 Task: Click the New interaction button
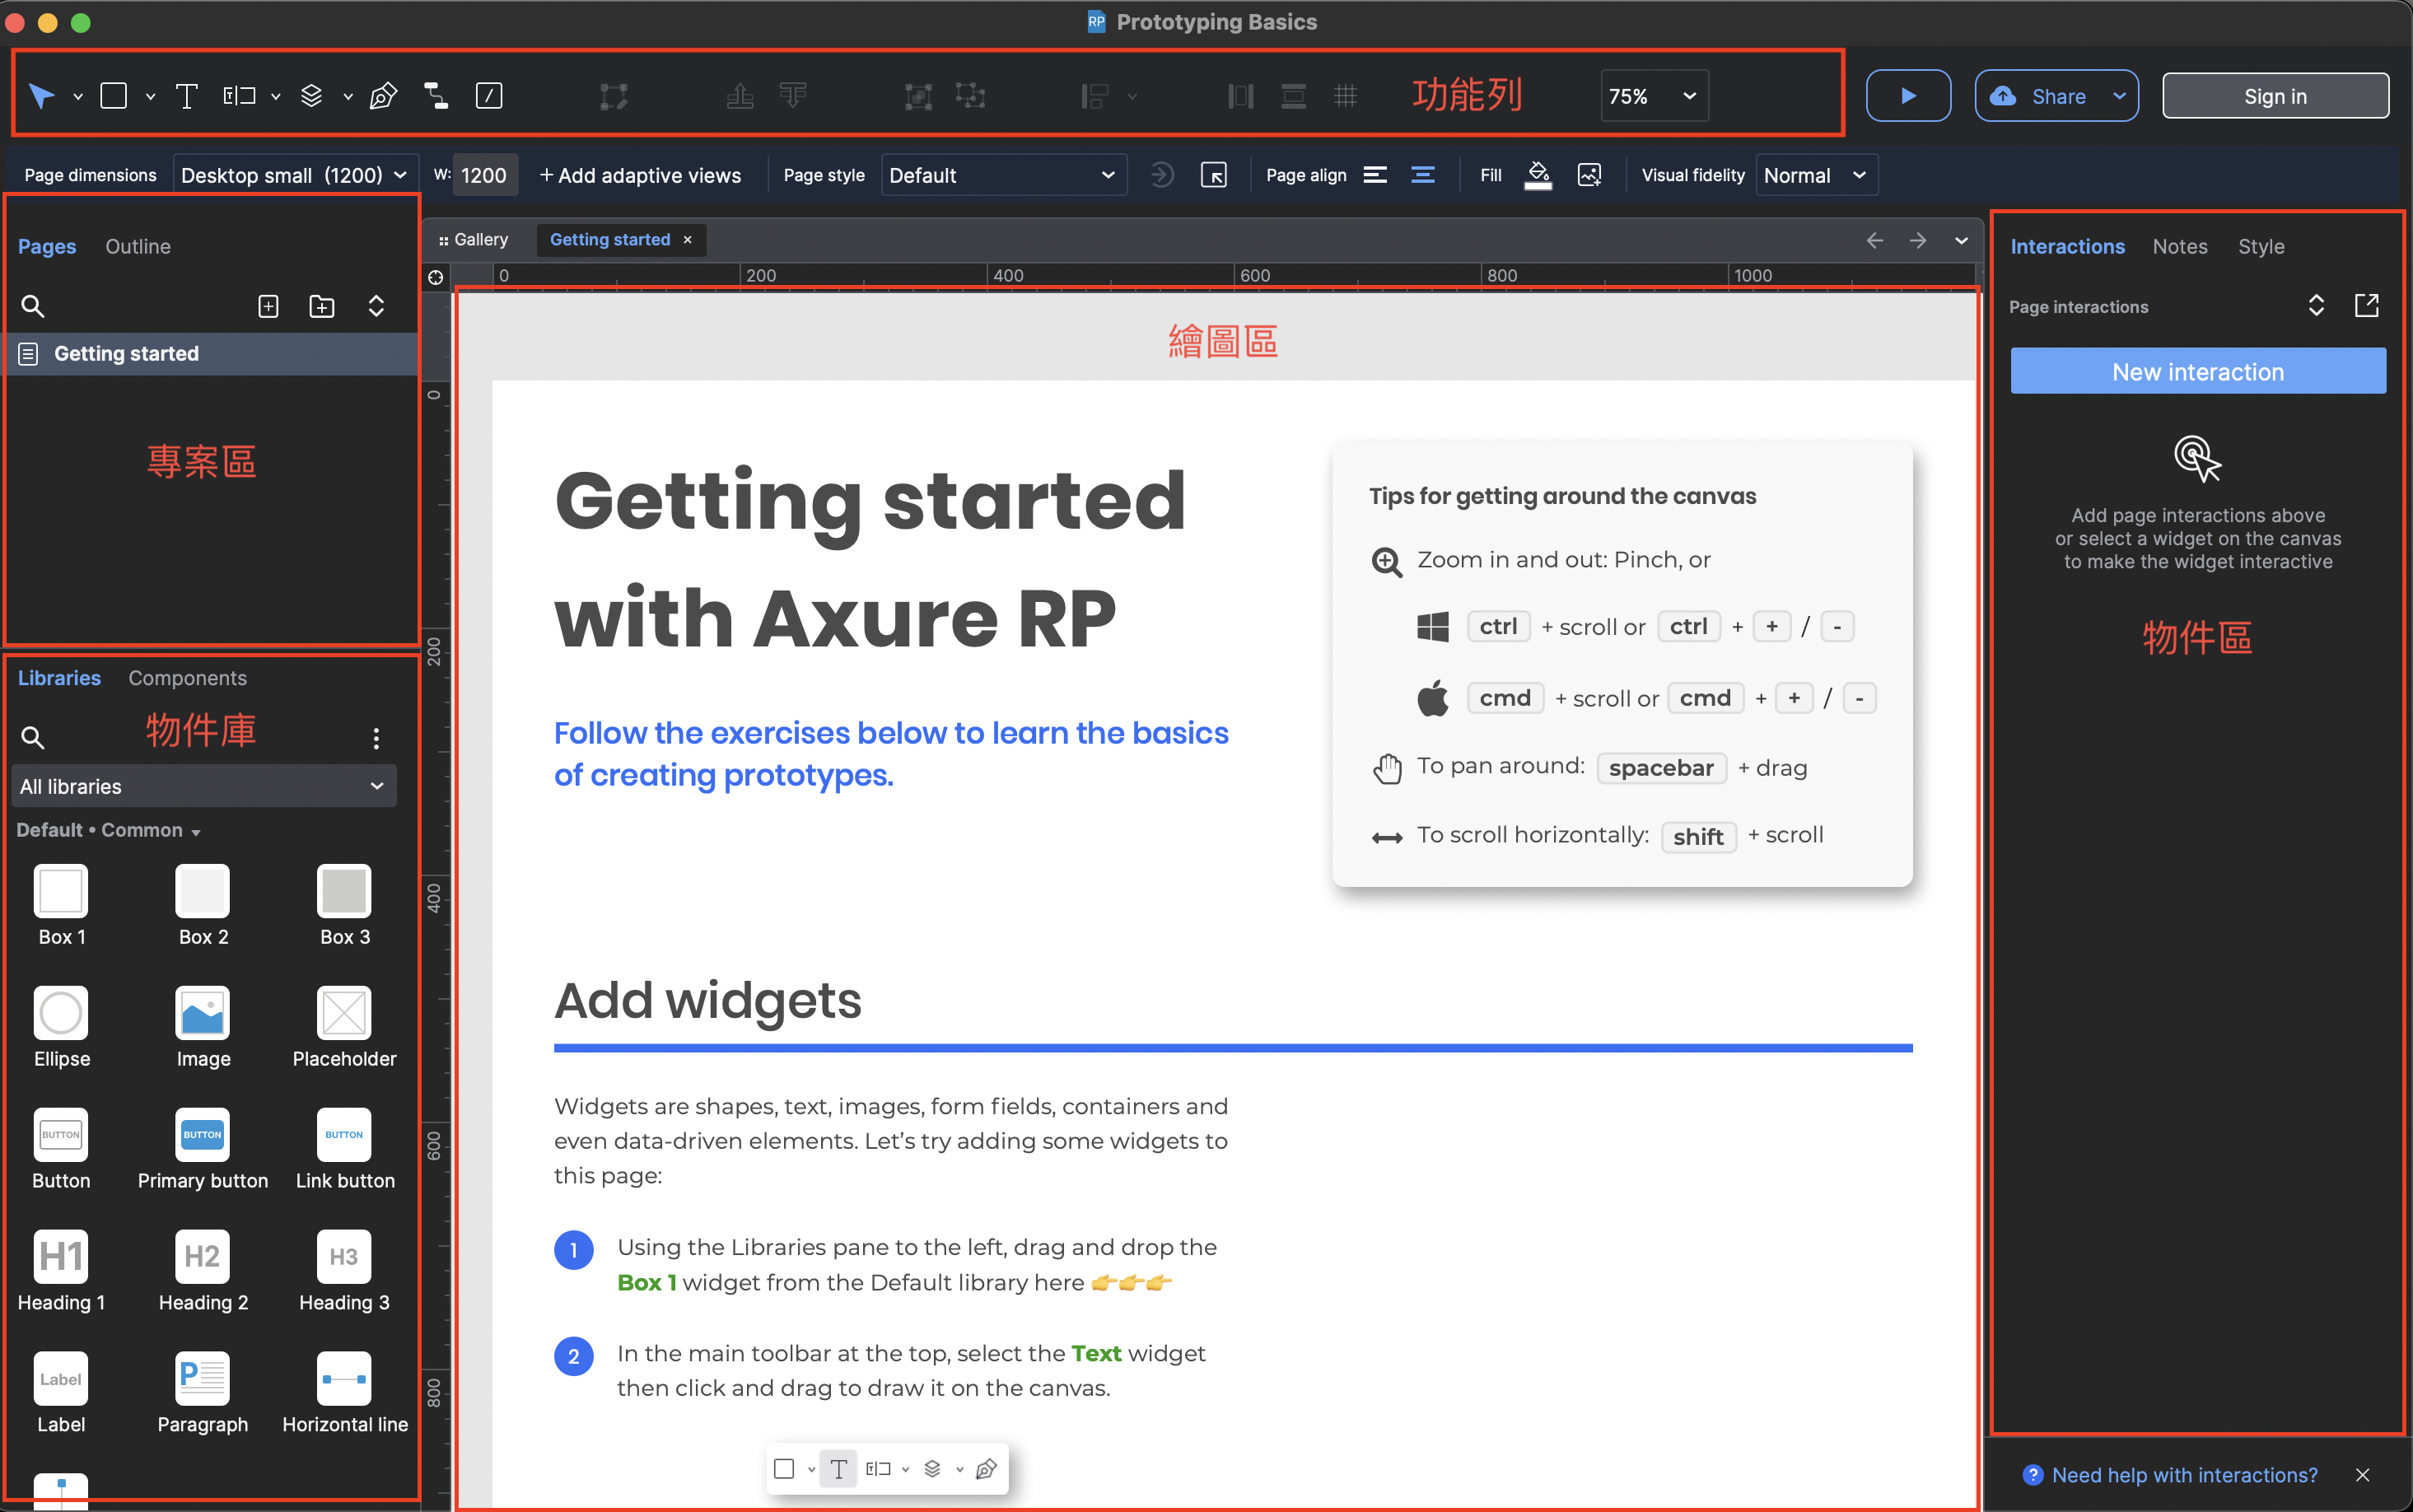pyautogui.click(x=2197, y=372)
